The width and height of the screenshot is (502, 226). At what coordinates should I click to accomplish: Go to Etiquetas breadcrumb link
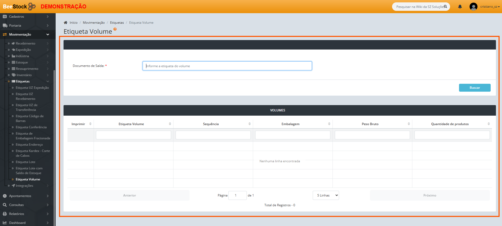pyautogui.click(x=117, y=23)
